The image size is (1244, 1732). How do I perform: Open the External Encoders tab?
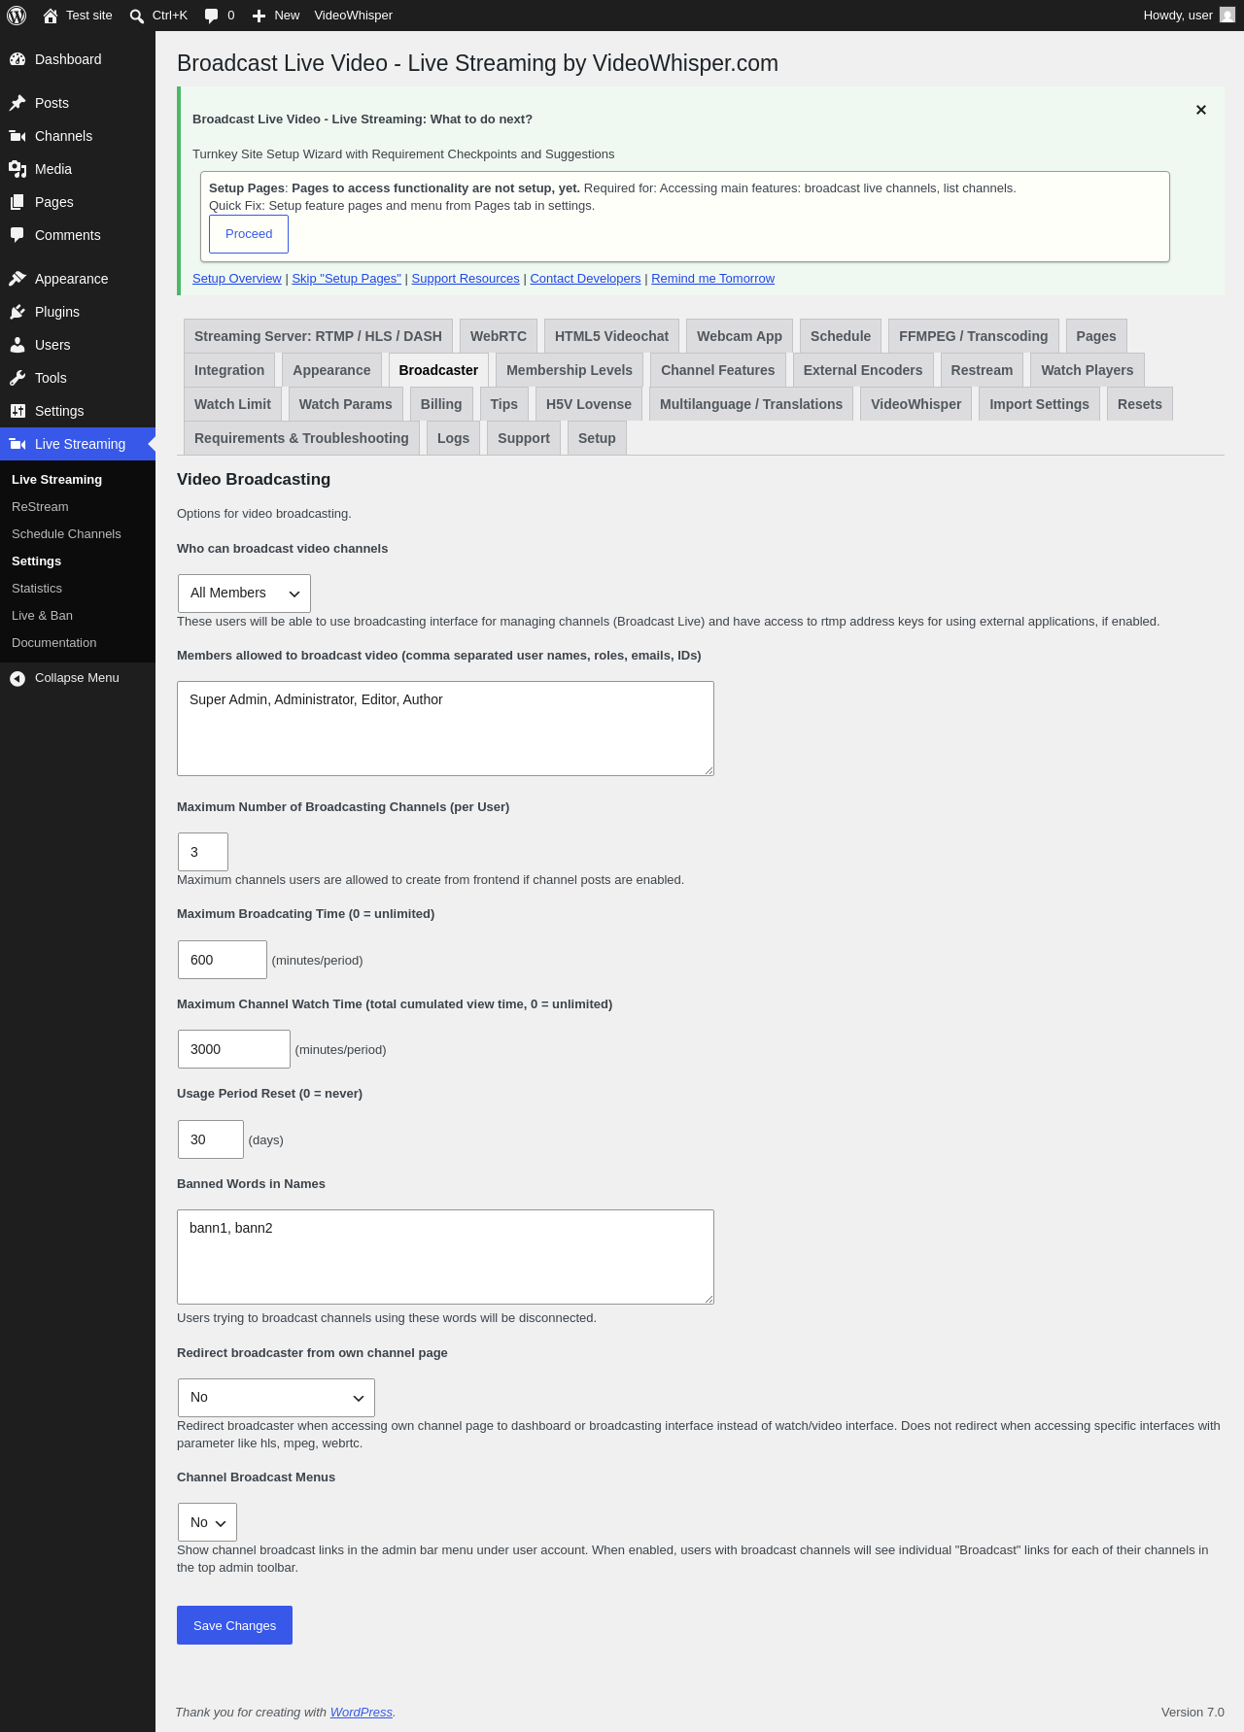pos(863,370)
